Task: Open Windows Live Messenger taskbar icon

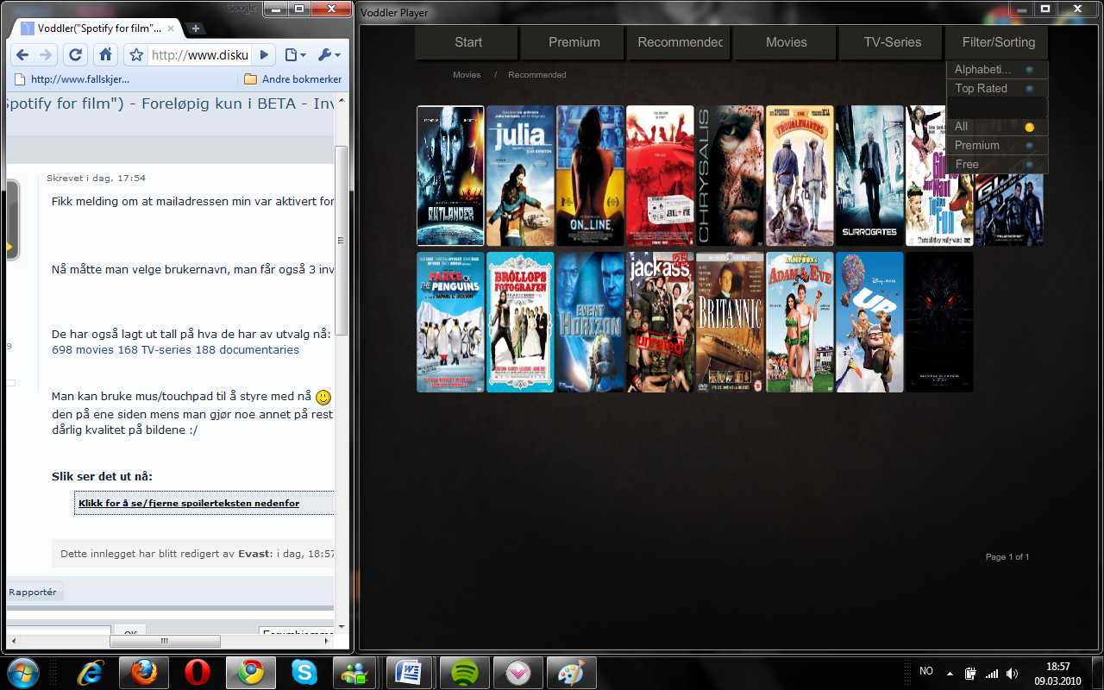Action: click(356, 672)
